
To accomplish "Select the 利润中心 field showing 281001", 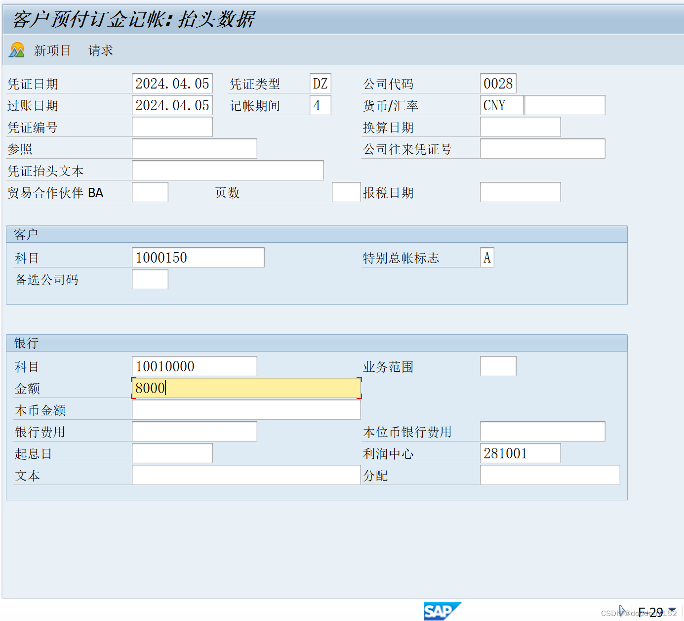I will coord(520,453).
